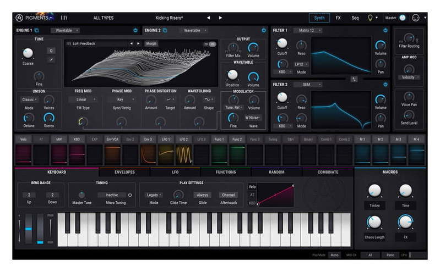
Task: Click the Micro Tuning power icon
Action: 130,195
